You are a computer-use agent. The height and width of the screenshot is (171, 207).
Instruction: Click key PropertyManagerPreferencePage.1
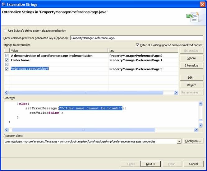pyautogui.click(x=136, y=60)
